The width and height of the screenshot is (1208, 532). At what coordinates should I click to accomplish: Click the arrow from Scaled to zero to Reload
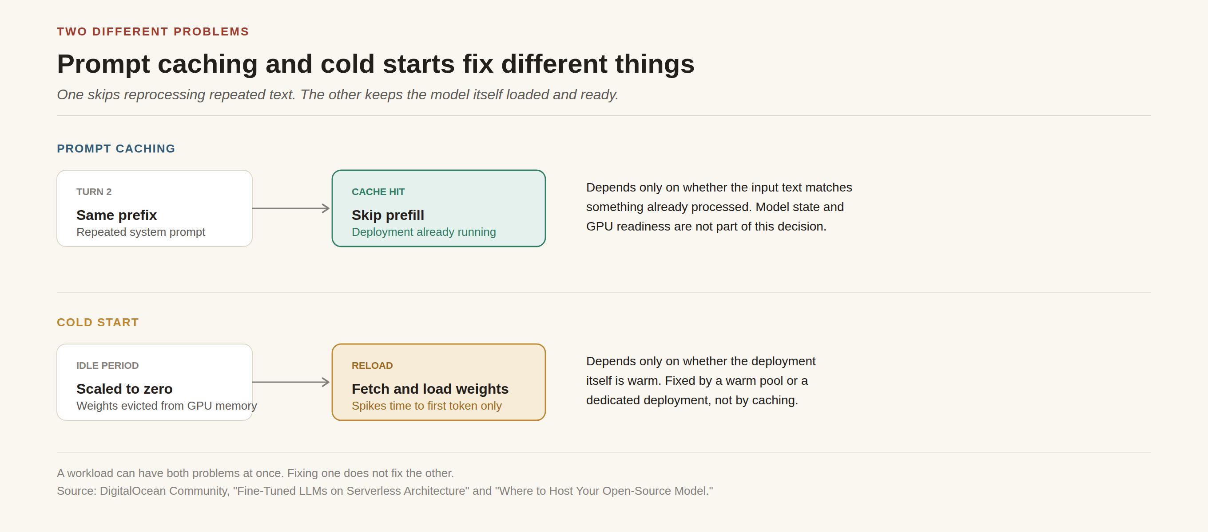coord(291,382)
